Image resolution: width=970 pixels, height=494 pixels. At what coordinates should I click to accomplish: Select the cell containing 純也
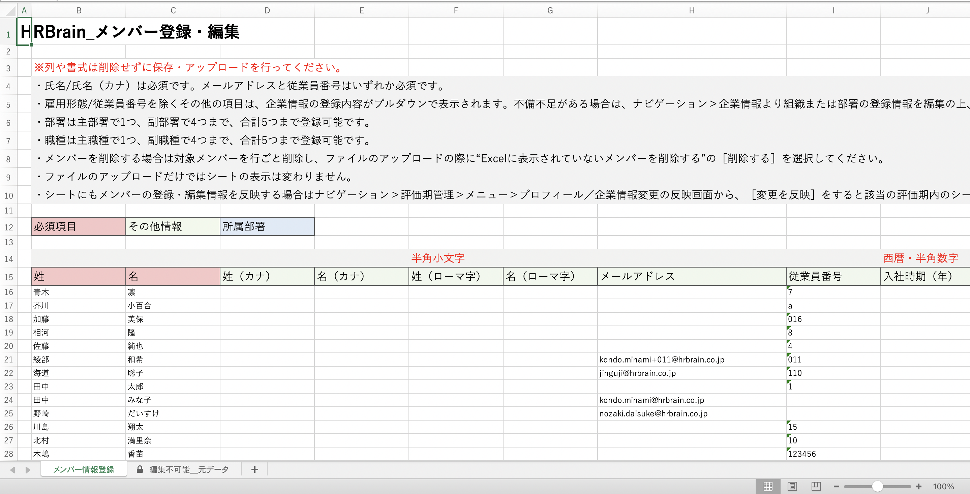click(173, 346)
